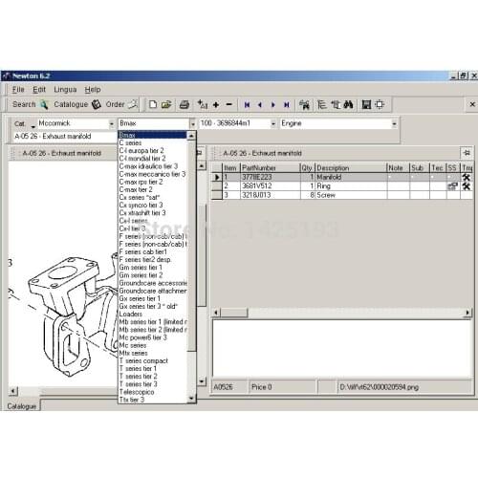Select Mtx series entry
Viewport: 478px width, 478px height.
click(x=152, y=353)
